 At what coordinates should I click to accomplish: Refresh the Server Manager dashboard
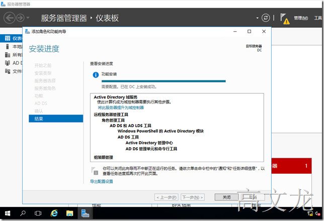(x=266, y=18)
